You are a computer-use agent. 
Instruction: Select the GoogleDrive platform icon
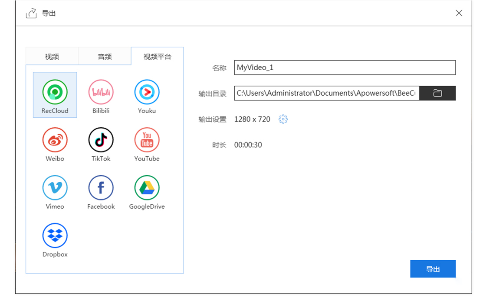click(x=147, y=188)
